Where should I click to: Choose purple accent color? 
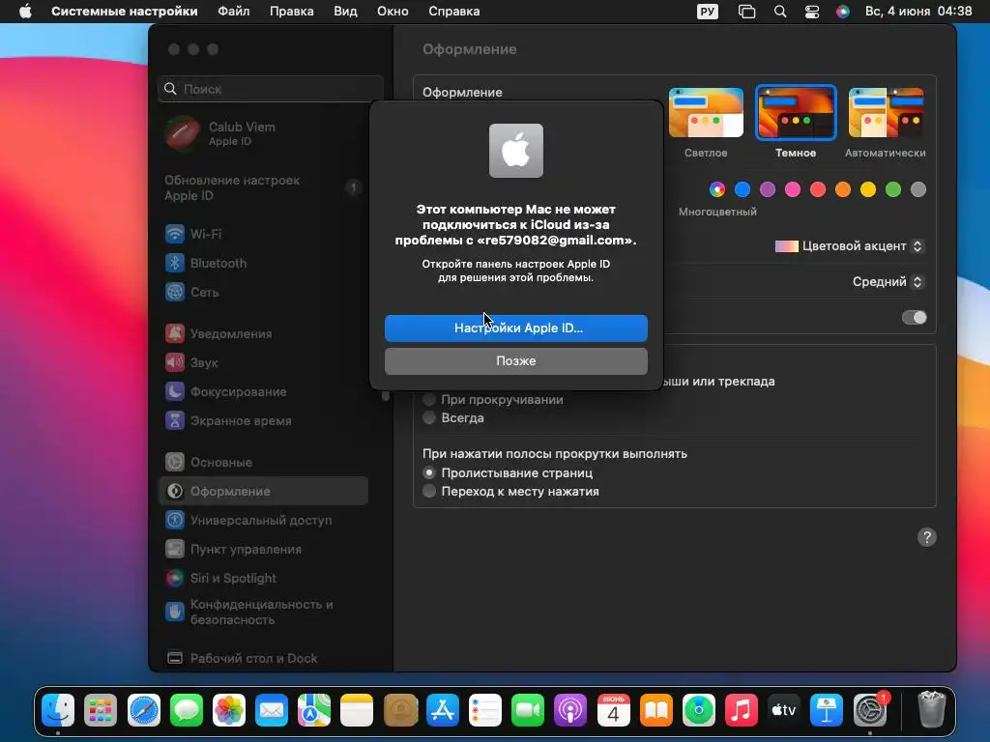point(767,189)
